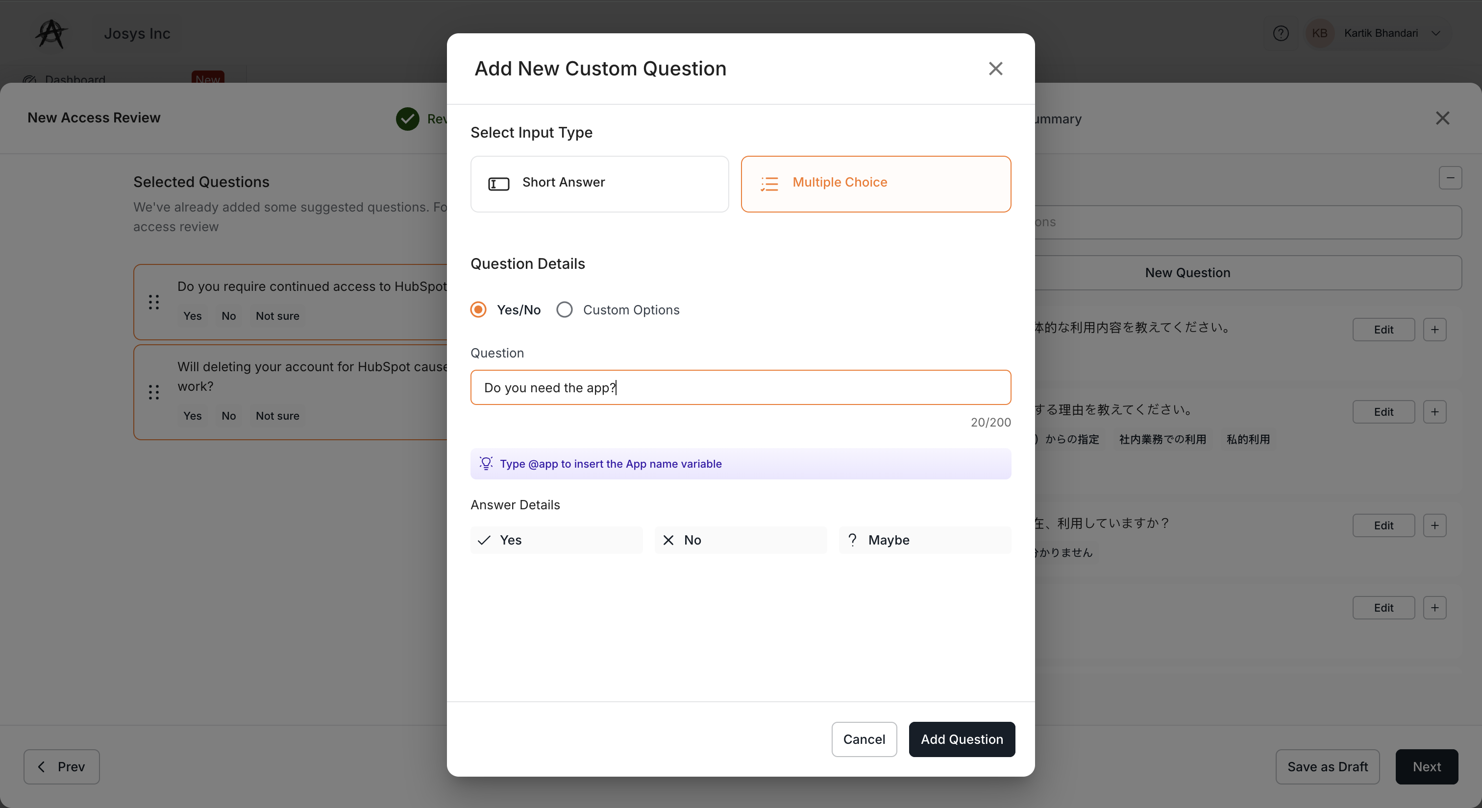Cancel adding the custom question
The height and width of the screenshot is (808, 1482).
tap(864, 739)
